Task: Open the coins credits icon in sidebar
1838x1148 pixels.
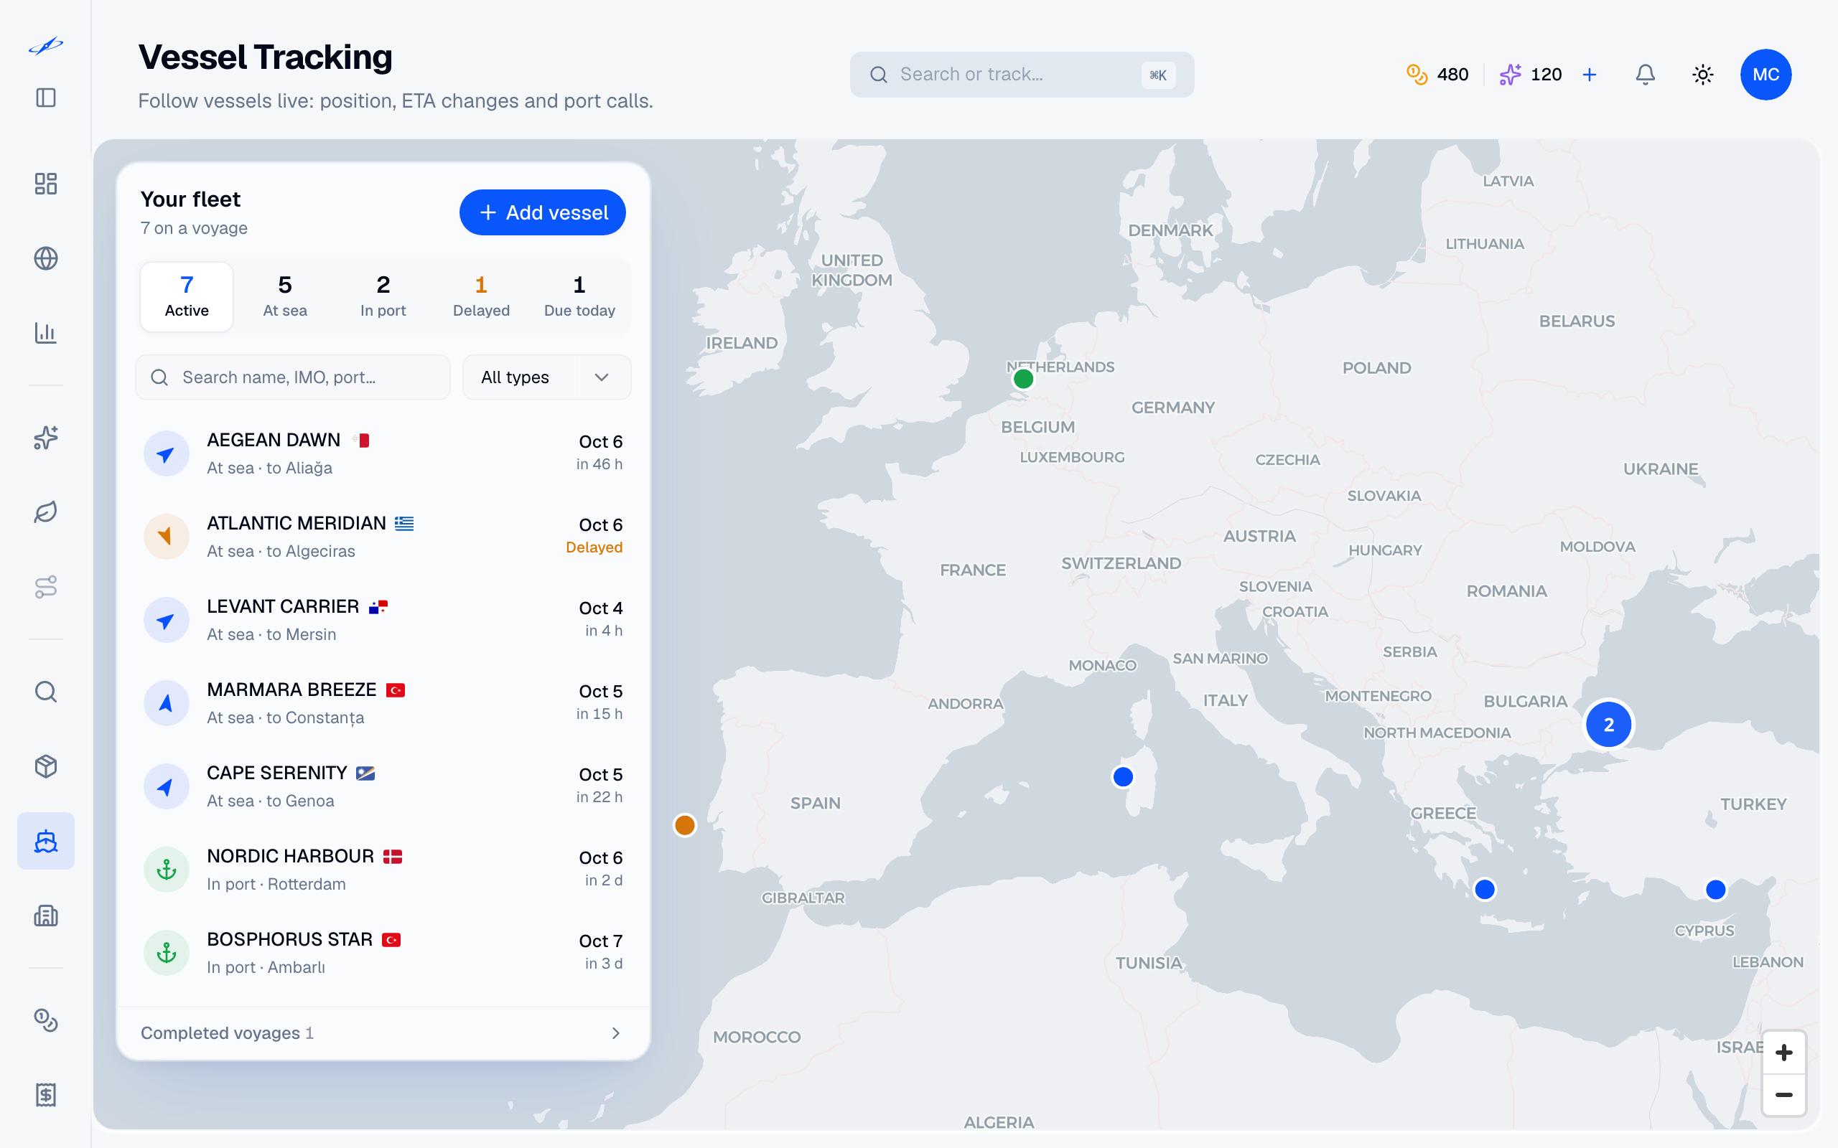Action: click(45, 1020)
